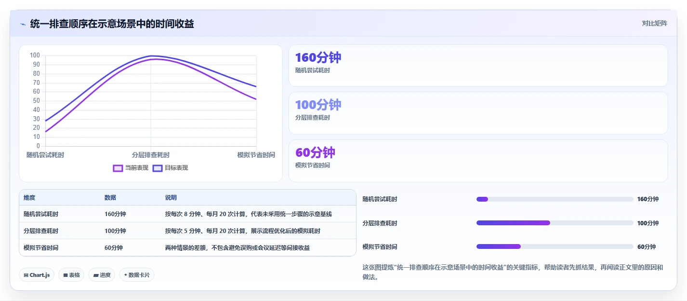Click the 数据卡片 tag chip
Screen dimensions: 687x301
pos(137,275)
